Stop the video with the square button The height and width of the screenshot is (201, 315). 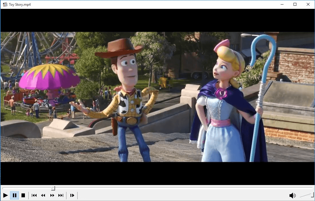click(x=23, y=195)
